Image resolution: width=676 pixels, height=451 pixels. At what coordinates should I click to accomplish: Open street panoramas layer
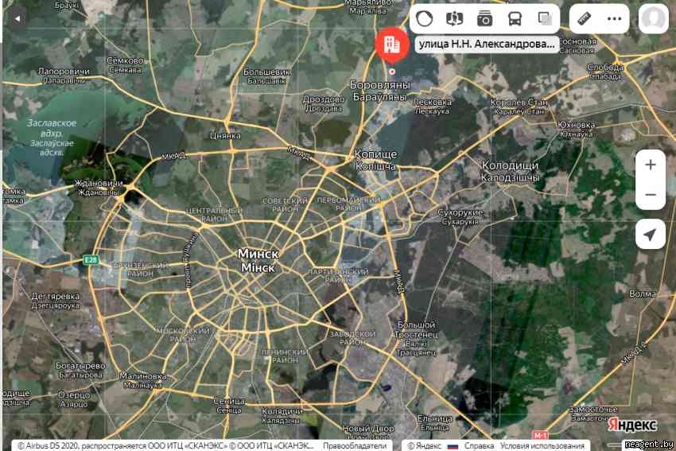(x=455, y=18)
